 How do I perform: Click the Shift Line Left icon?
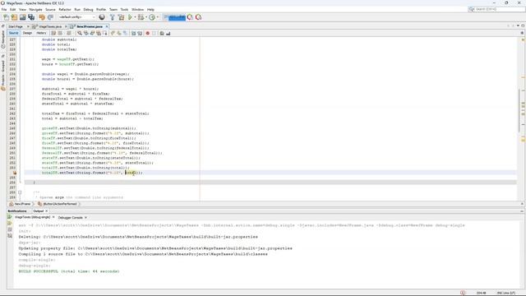pyautogui.click(x=133, y=33)
